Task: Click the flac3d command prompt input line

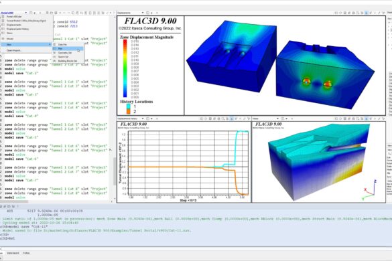Action: coord(196,238)
